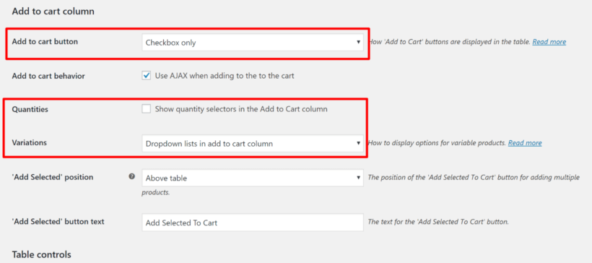Click the 'Add Selected' position label

pyautogui.click(x=53, y=177)
